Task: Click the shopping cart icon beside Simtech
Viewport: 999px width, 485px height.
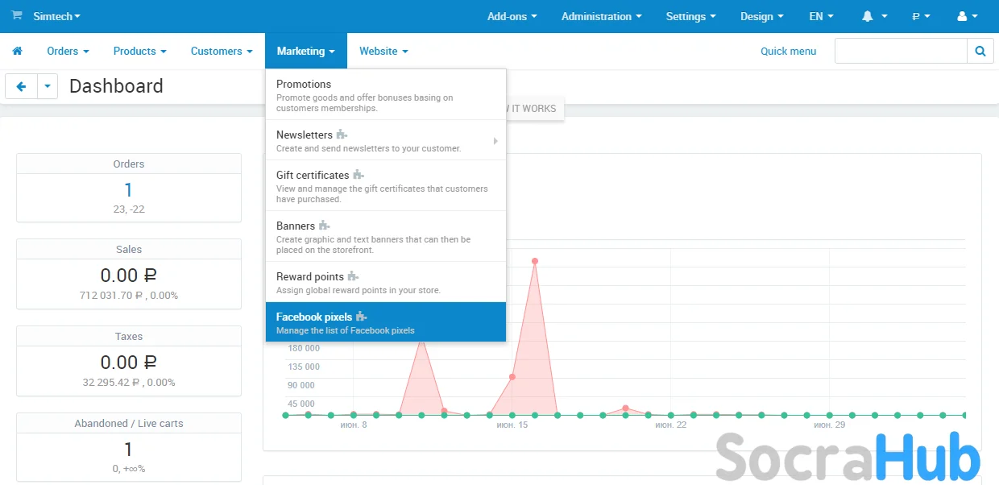Action: (17, 15)
